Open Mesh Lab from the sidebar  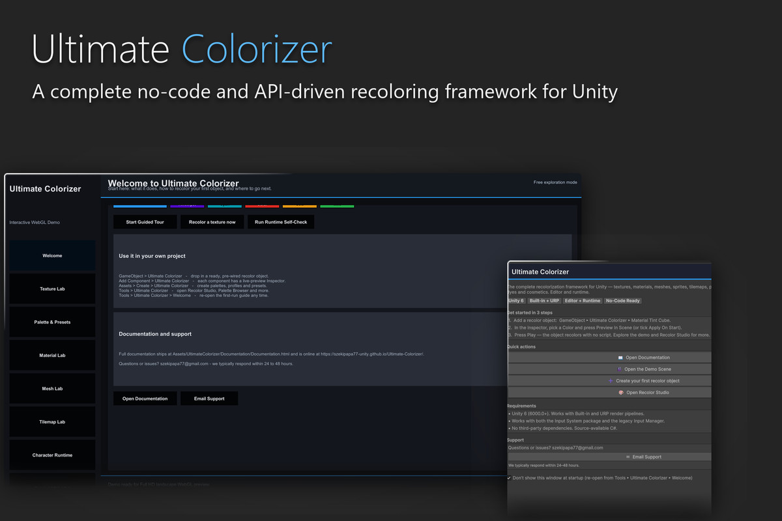click(x=52, y=389)
